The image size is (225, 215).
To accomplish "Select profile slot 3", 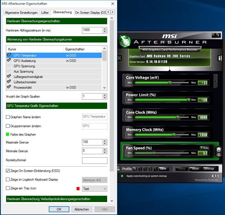I will click(145, 169).
